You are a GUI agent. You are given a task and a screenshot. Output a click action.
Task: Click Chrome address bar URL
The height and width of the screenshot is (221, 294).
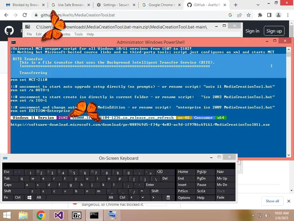pyautogui.click(x=78, y=15)
